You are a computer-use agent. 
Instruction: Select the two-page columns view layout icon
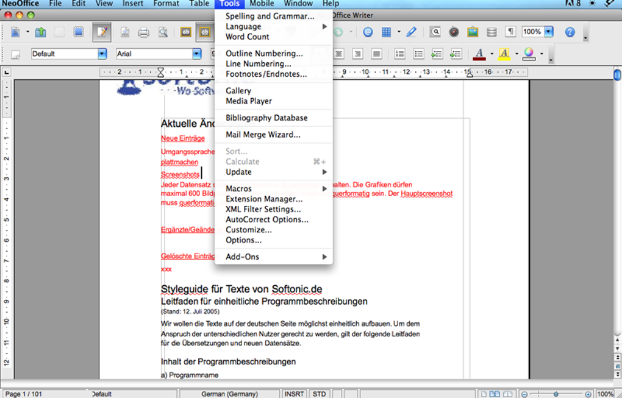[x=495, y=394]
